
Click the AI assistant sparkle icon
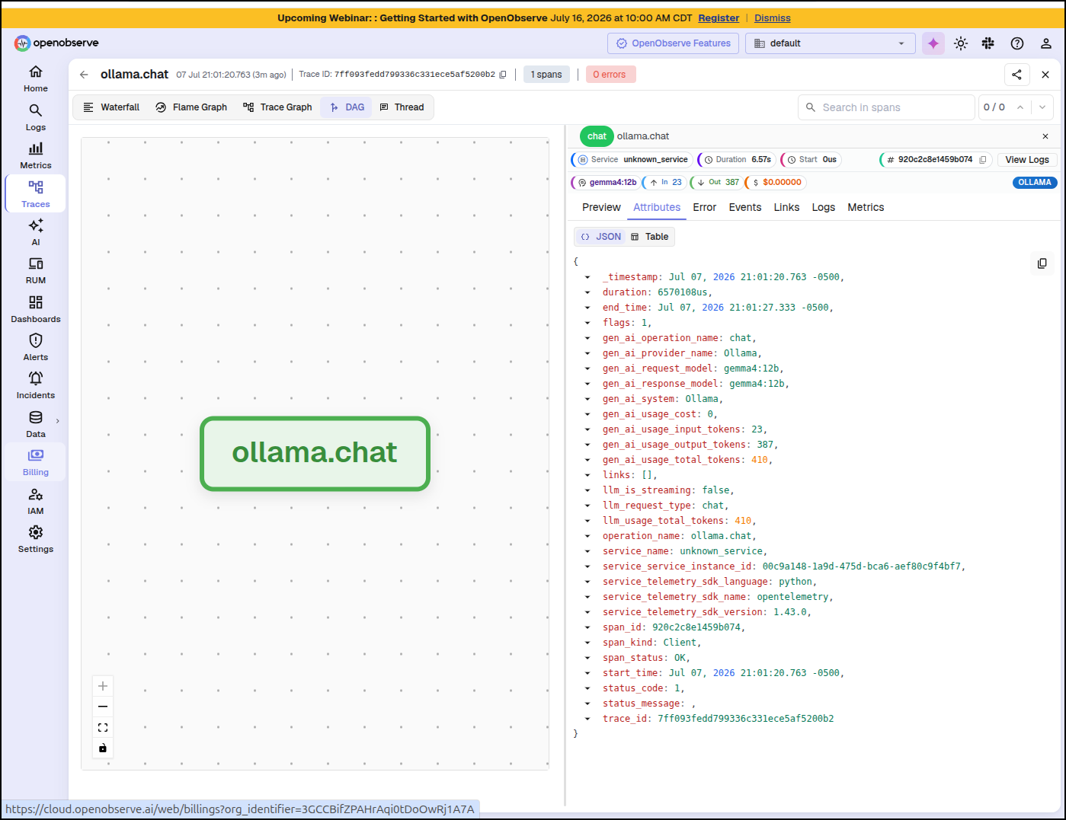(x=933, y=43)
